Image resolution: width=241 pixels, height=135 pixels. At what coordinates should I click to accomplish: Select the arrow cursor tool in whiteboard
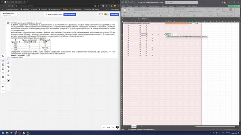(3, 57)
